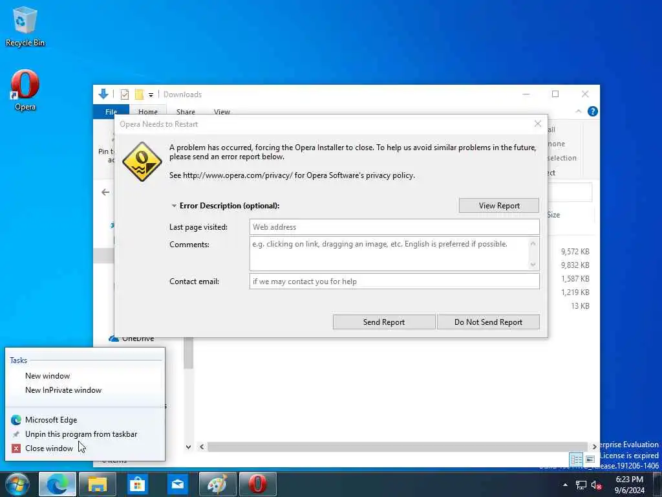Click the navigation pane scroll down arrow

pos(188,447)
